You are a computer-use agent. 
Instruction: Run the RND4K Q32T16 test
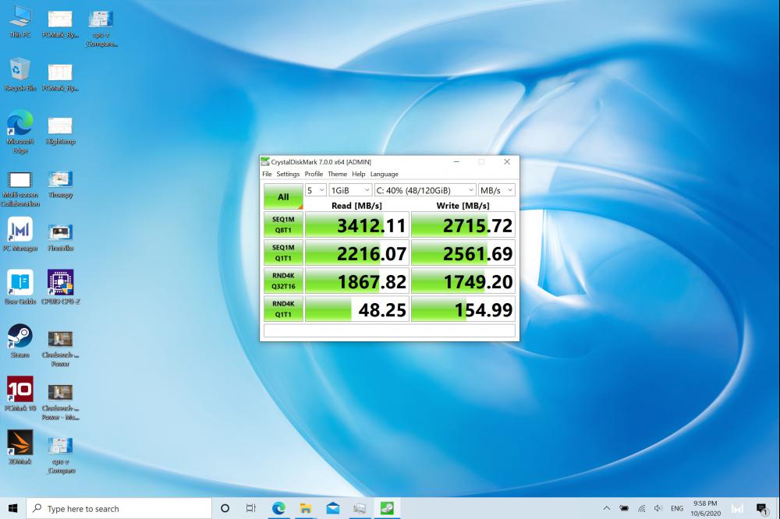[x=283, y=281]
